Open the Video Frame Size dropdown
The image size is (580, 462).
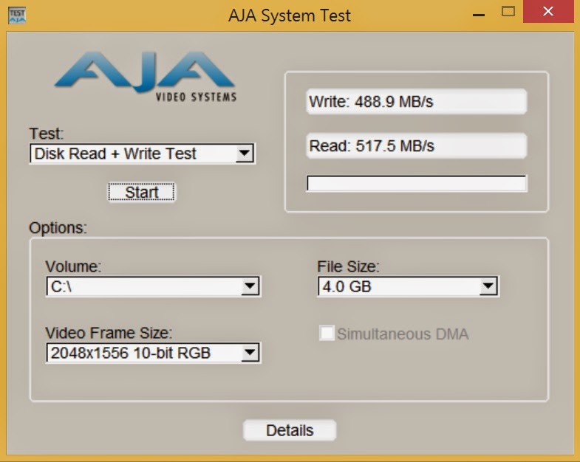click(x=154, y=353)
